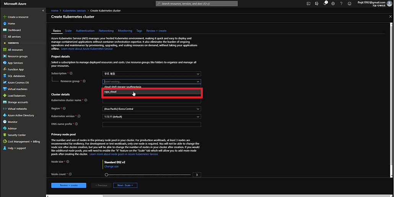394x197 pixels.
Task: Click the Kubernetes cluster name field
Action: pyautogui.click(x=152, y=101)
